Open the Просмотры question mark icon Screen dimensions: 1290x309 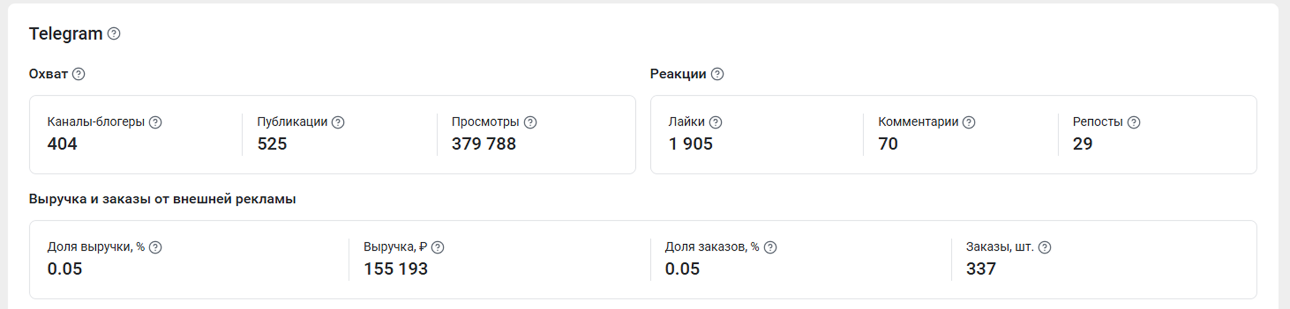point(530,122)
